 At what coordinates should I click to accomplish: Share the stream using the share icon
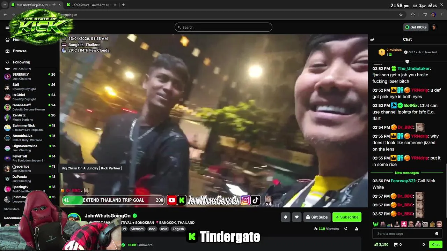(345, 229)
